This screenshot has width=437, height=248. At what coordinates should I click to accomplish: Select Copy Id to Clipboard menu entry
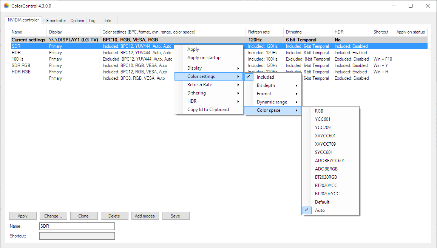pyautogui.click(x=208, y=110)
